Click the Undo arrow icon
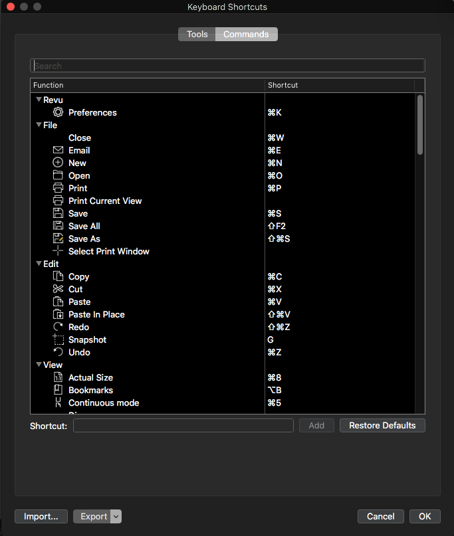454x536 pixels. (x=58, y=352)
